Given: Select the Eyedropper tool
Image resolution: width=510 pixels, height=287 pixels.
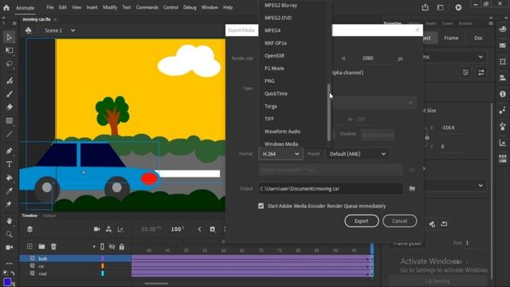Looking at the screenshot, I should [x=9, y=191].
